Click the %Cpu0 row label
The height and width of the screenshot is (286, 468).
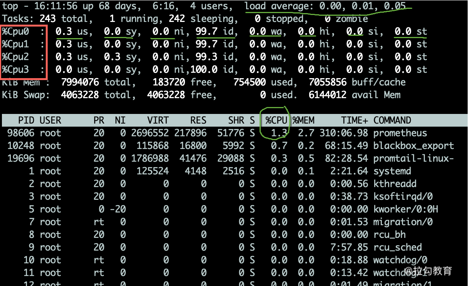point(15,32)
